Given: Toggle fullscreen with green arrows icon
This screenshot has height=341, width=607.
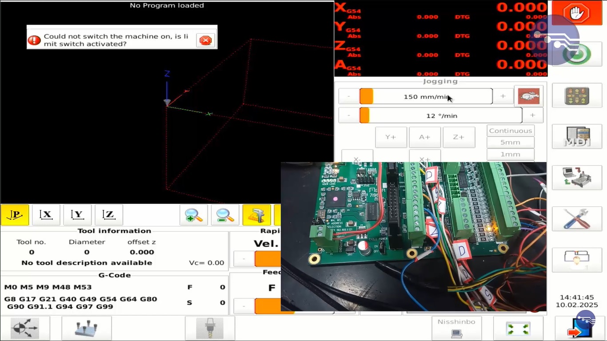Looking at the screenshot, I should click(x=518, y=329).
